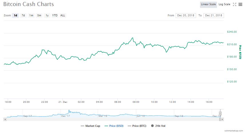Click the Mar '18 navigator label

103,116
